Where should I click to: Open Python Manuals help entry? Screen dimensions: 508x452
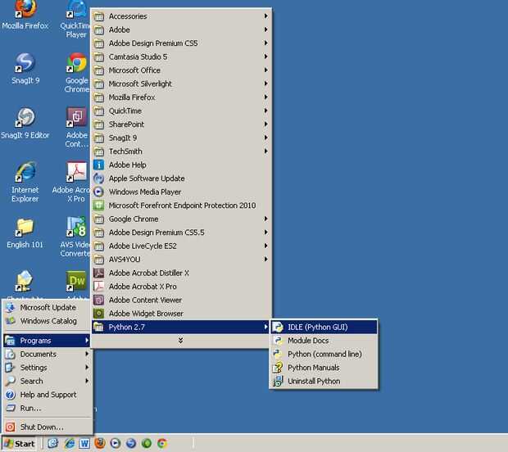tap(324, 368)
